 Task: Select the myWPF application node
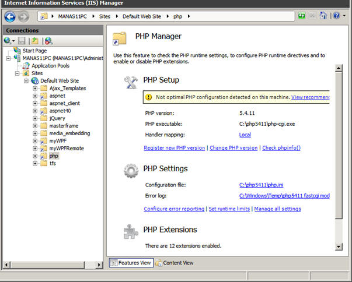tap(58, 141)
